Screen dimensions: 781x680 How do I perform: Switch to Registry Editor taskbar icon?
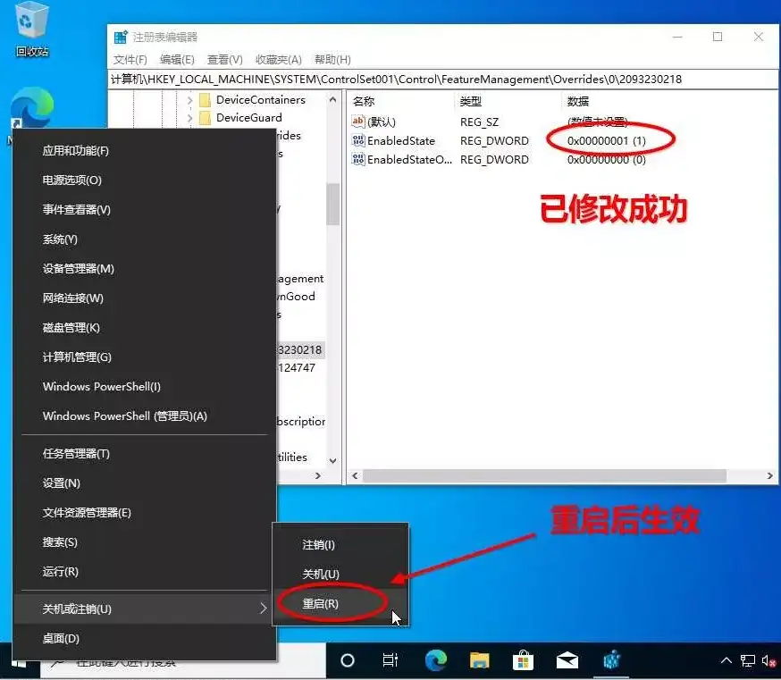611,660
